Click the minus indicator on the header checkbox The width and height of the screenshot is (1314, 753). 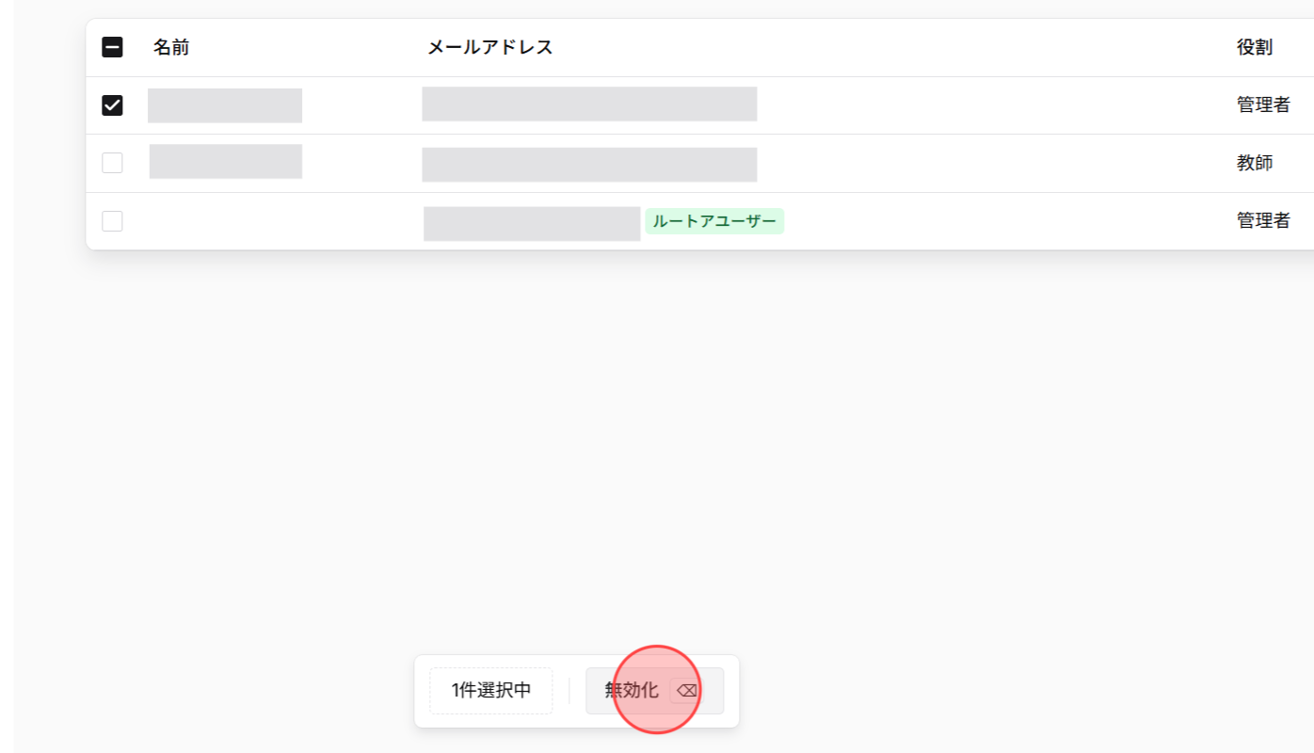coord(112,47)
